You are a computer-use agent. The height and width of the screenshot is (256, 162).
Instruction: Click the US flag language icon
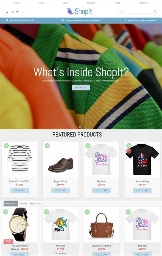coord(7,12)
